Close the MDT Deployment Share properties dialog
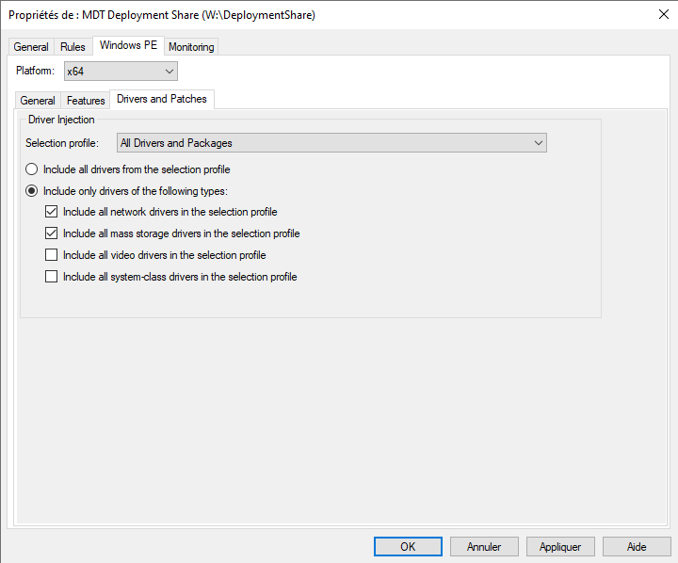Image resolution: width=678 pixels, height=563 pixels. [663, 14]
